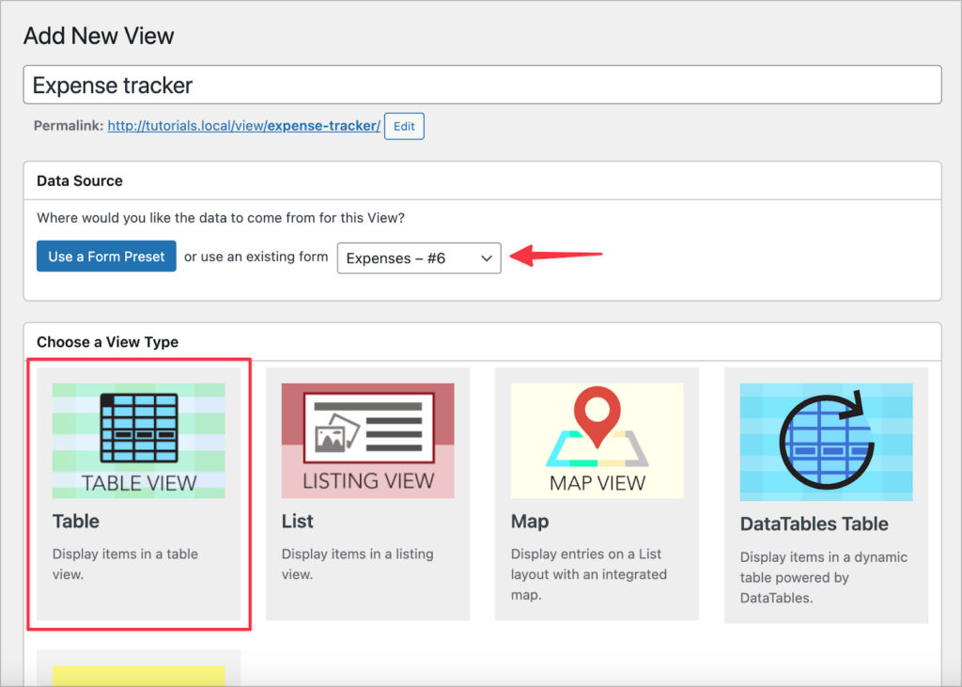Click the chevron on the Expenses – #6 selector
962x687 pixels.
coord(486,258)
